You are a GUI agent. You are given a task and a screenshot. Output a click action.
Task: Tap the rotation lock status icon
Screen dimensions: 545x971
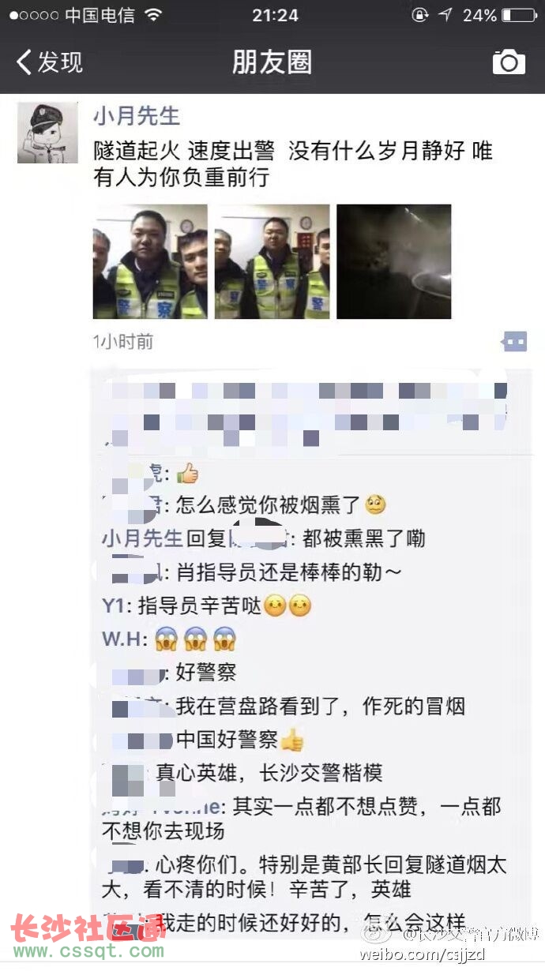coord(419,15)
